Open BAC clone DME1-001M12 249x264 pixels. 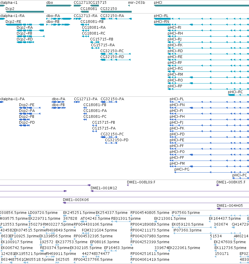click(104, 188)
